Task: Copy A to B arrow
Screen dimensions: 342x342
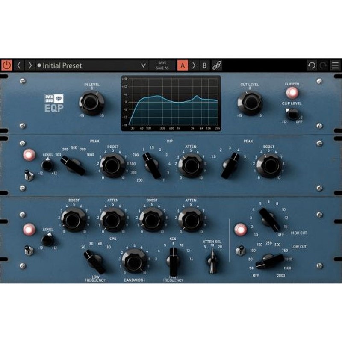Action: 194,65
